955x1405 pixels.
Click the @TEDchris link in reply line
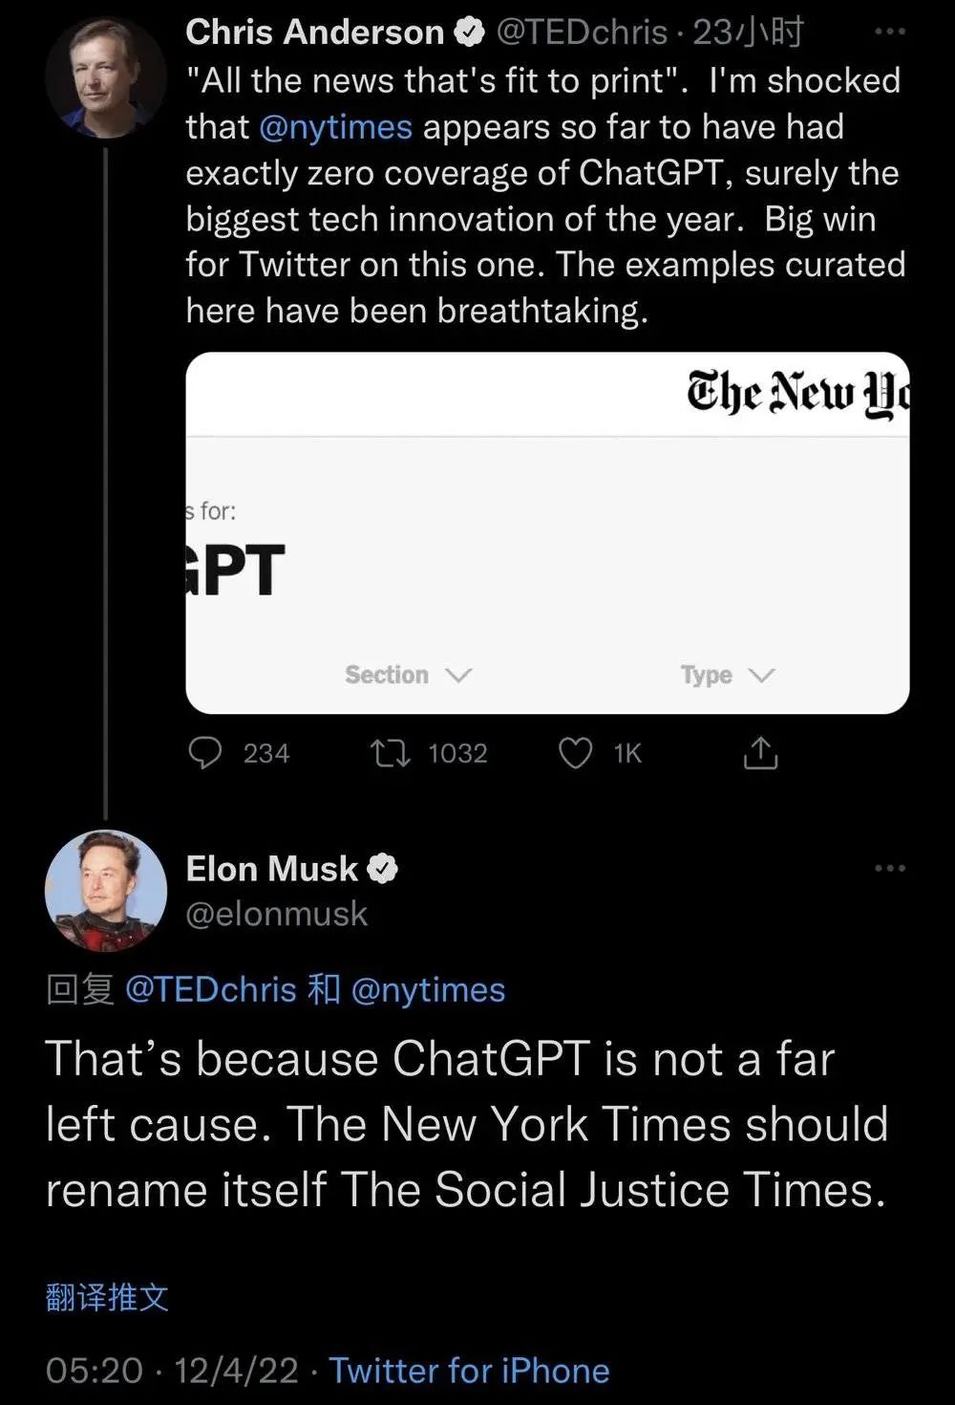211,990
